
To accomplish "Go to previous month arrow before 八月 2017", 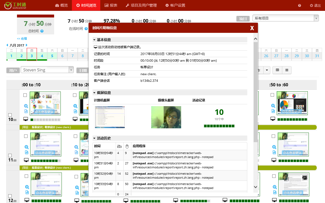I will point(7,45).
